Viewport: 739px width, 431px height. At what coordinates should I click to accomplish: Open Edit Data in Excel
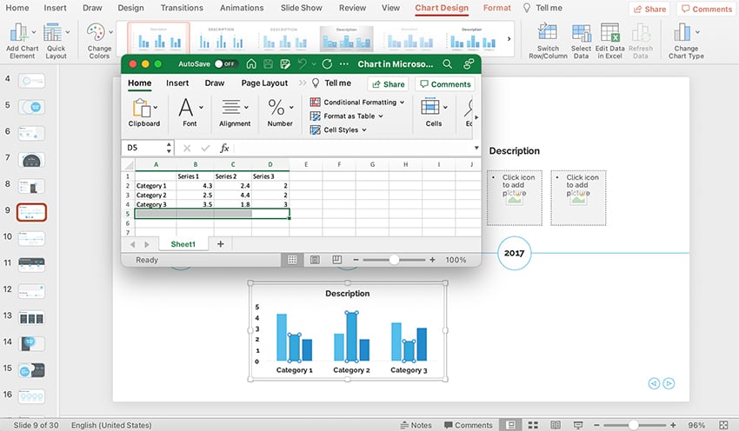pos(609,39)
